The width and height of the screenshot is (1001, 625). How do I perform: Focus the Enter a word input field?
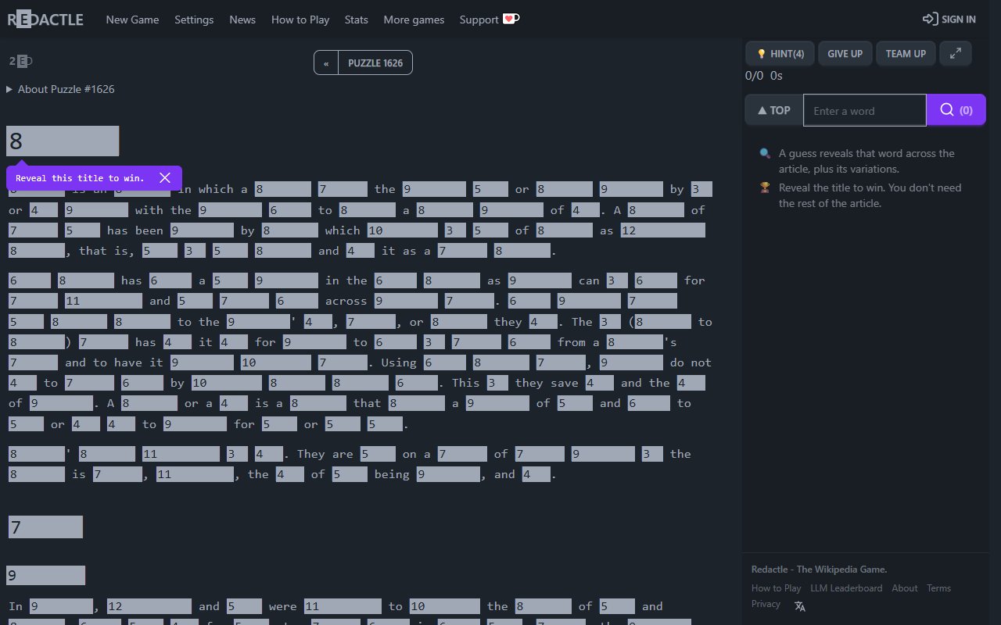click(x=865, y=110)
